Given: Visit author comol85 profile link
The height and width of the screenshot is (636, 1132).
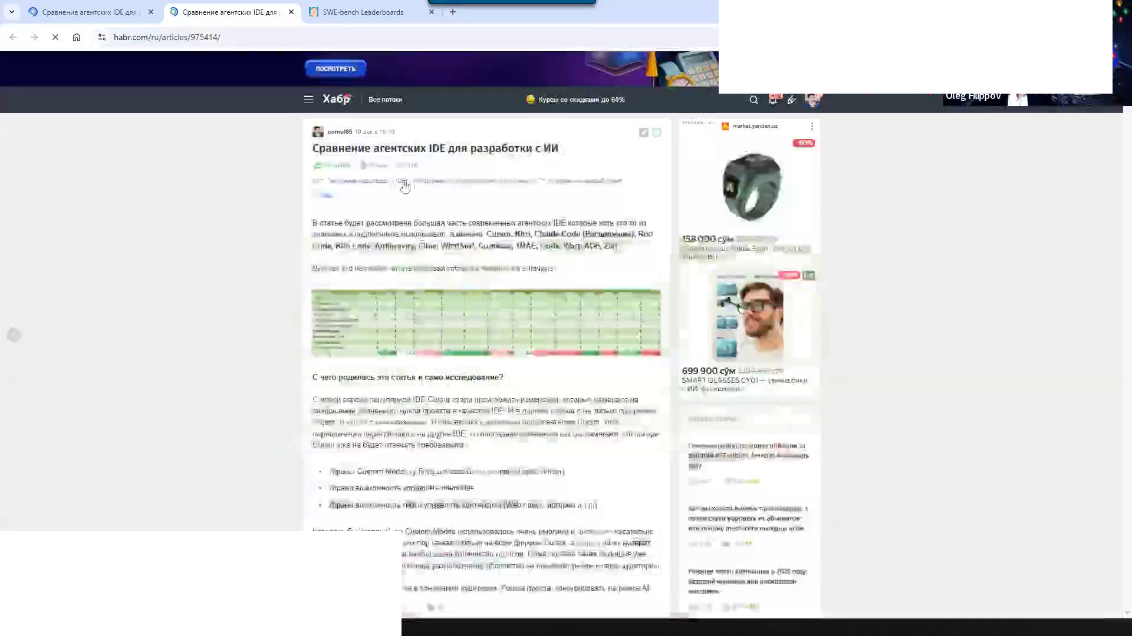Looking at the screenshot, I should 340,132.
